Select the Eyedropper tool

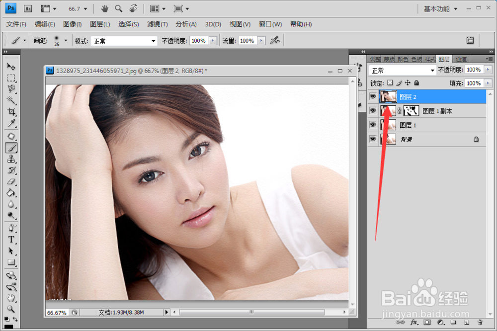click(11, 123)
